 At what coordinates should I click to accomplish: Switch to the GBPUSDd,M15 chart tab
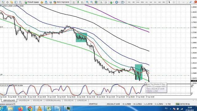pyautogui.click(x=9, y=101)
